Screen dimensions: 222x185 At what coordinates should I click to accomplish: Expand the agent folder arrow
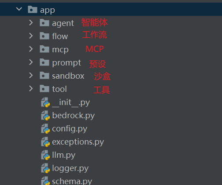31,23
